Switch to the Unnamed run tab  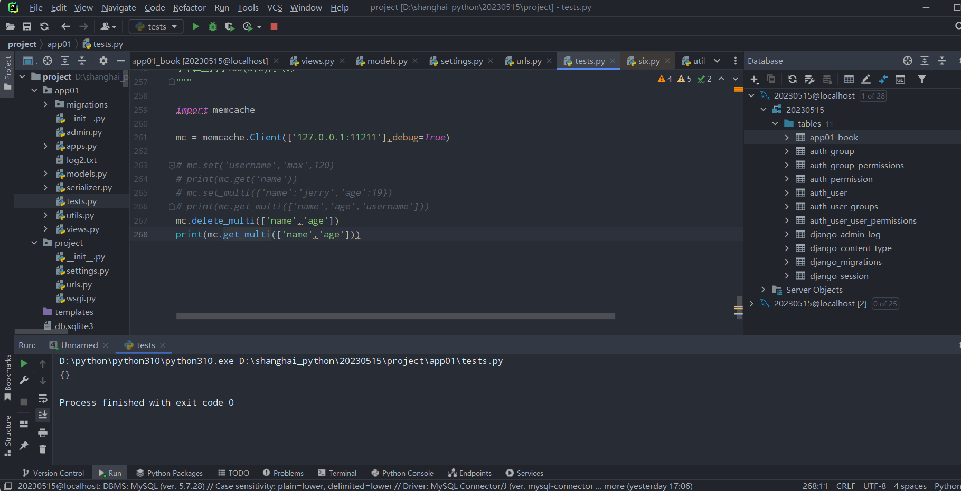pos(79,345)
